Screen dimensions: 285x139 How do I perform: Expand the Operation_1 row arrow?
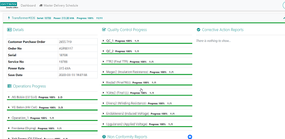tap(9, 118)
